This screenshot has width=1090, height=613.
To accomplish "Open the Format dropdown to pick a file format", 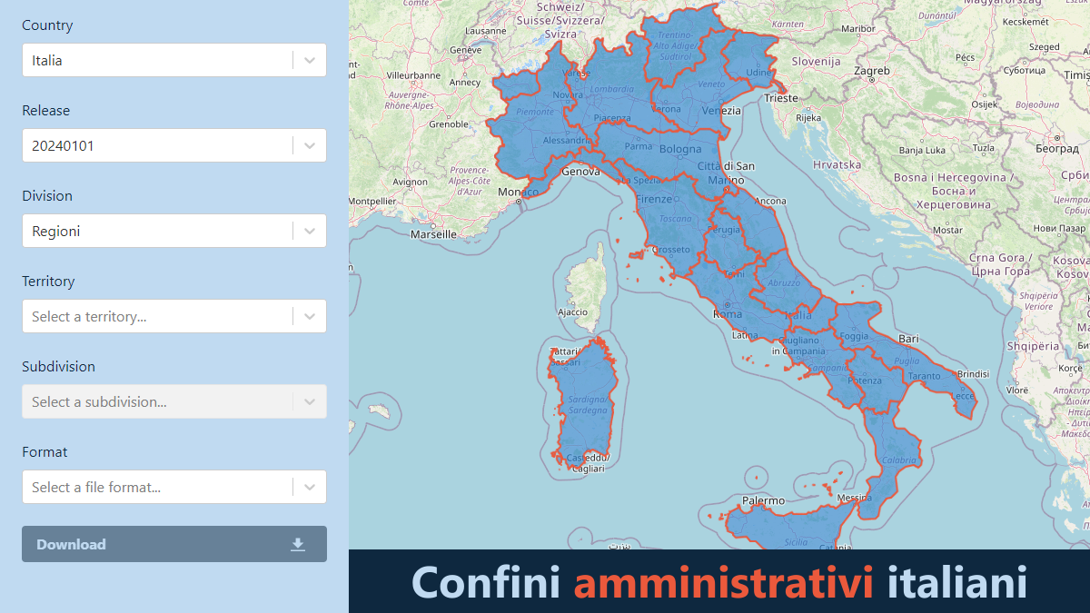I will [x=163, y=487].
